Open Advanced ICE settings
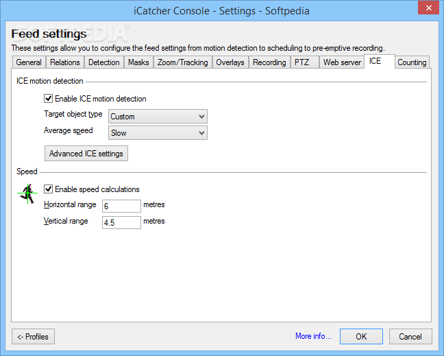This screenshot has height=356, width=444. click(x=86, y=154)
